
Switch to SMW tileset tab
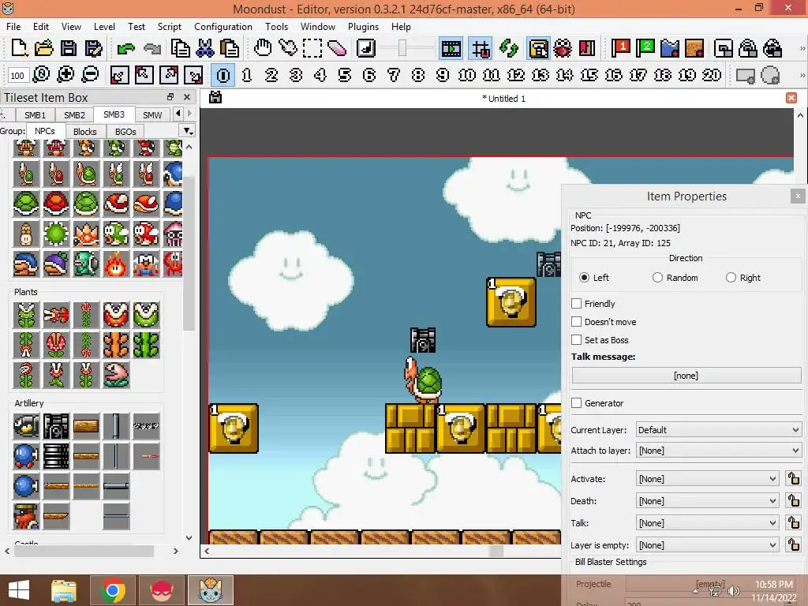tap(152, 115)
